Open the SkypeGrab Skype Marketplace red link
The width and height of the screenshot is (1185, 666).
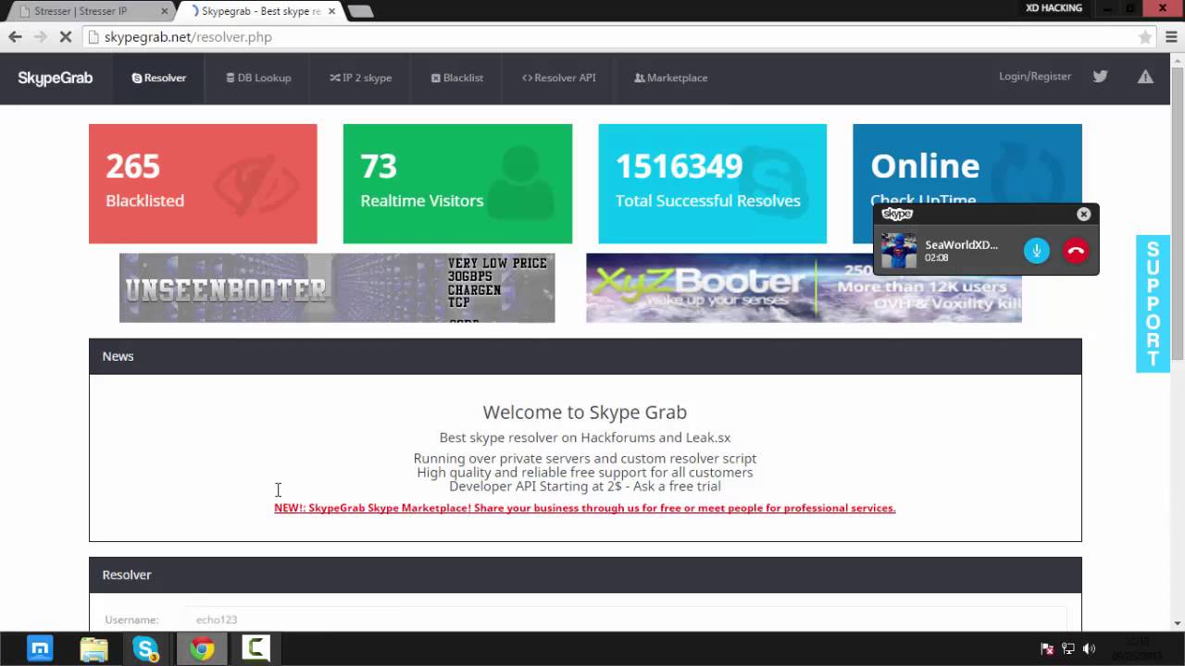[x=585, y=508]
